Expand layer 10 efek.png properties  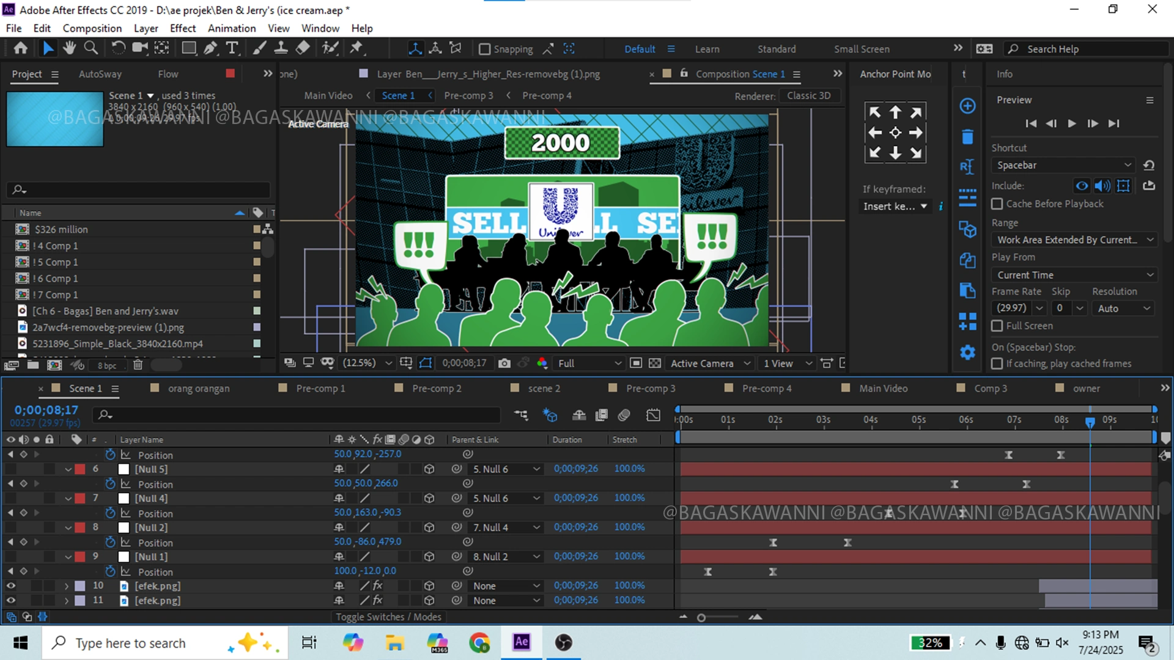[x=67, y=585]
